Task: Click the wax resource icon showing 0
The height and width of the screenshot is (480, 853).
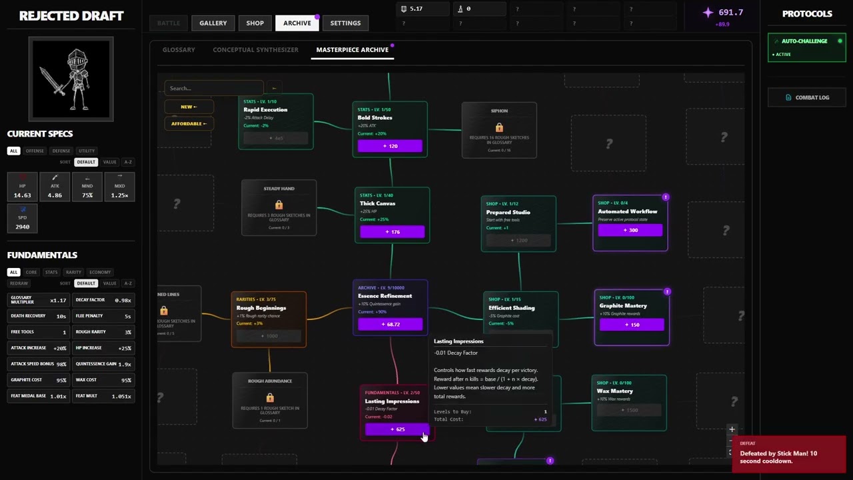Action: [x=460, y=9]
